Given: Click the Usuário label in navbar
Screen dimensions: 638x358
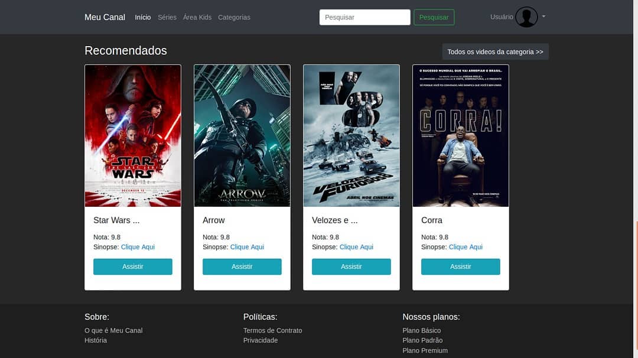Looking at the screenshot, I should pyautogui.click(x=502, y=17).
